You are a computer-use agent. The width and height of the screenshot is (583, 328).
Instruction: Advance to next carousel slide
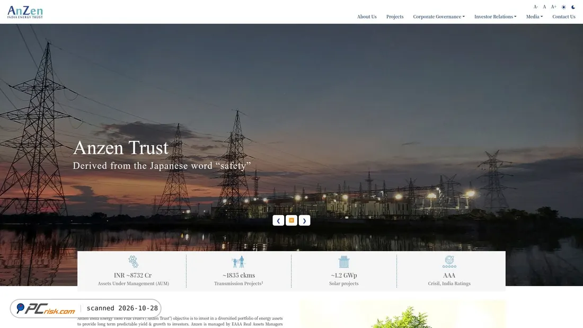(x=305, y=220)
